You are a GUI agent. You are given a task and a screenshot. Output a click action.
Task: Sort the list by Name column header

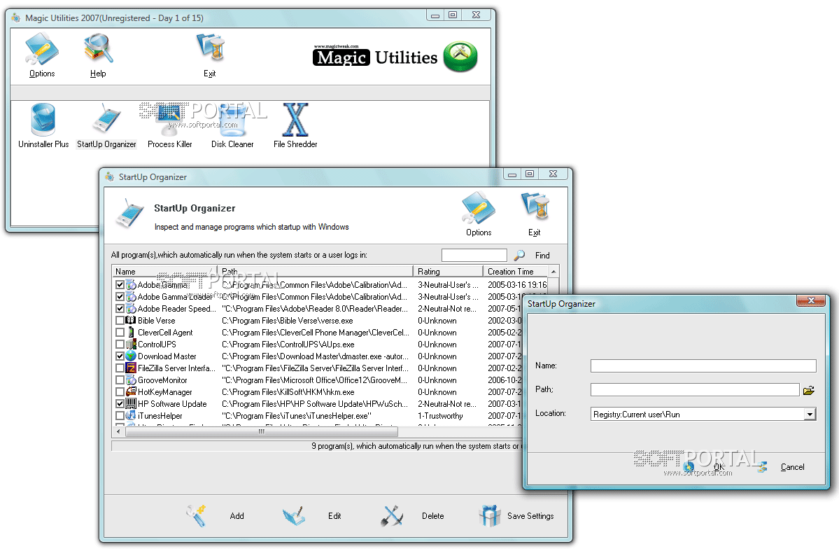click(165, 271)
